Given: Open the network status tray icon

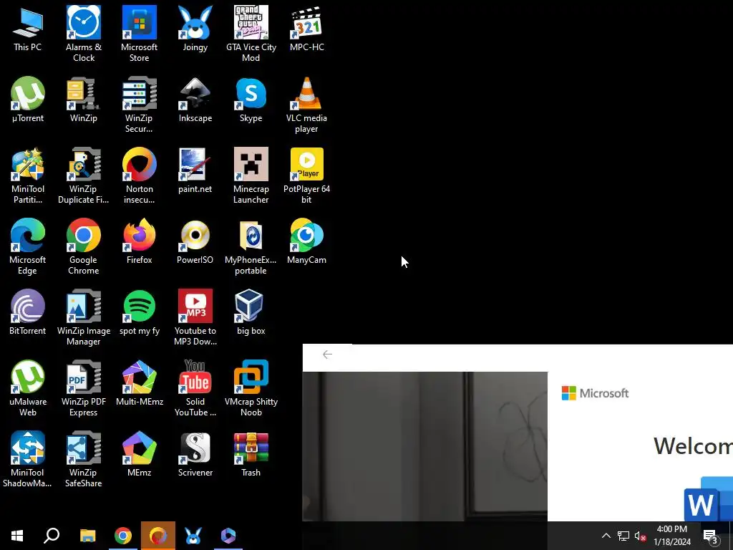Looking at the screenshot, I should click(x=623, y=536).
